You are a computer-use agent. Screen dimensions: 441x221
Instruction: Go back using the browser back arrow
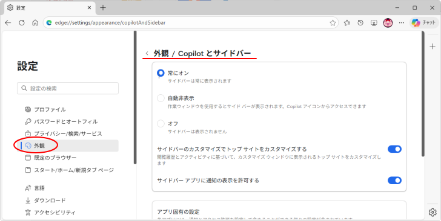pos(8,23)
